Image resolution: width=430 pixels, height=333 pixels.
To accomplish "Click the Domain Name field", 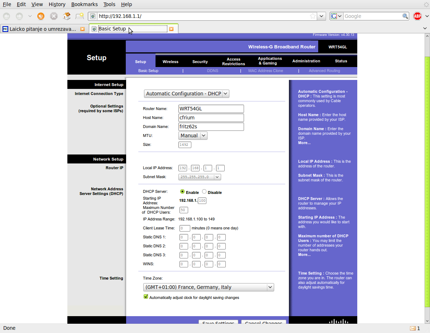I will 211,127.
